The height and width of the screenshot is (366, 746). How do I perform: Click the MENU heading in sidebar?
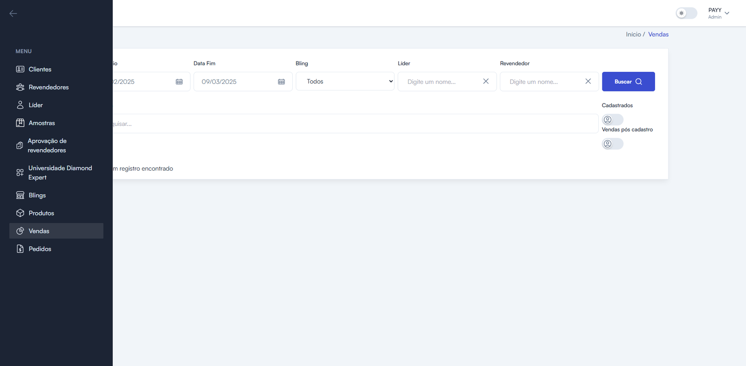point(24,51)
